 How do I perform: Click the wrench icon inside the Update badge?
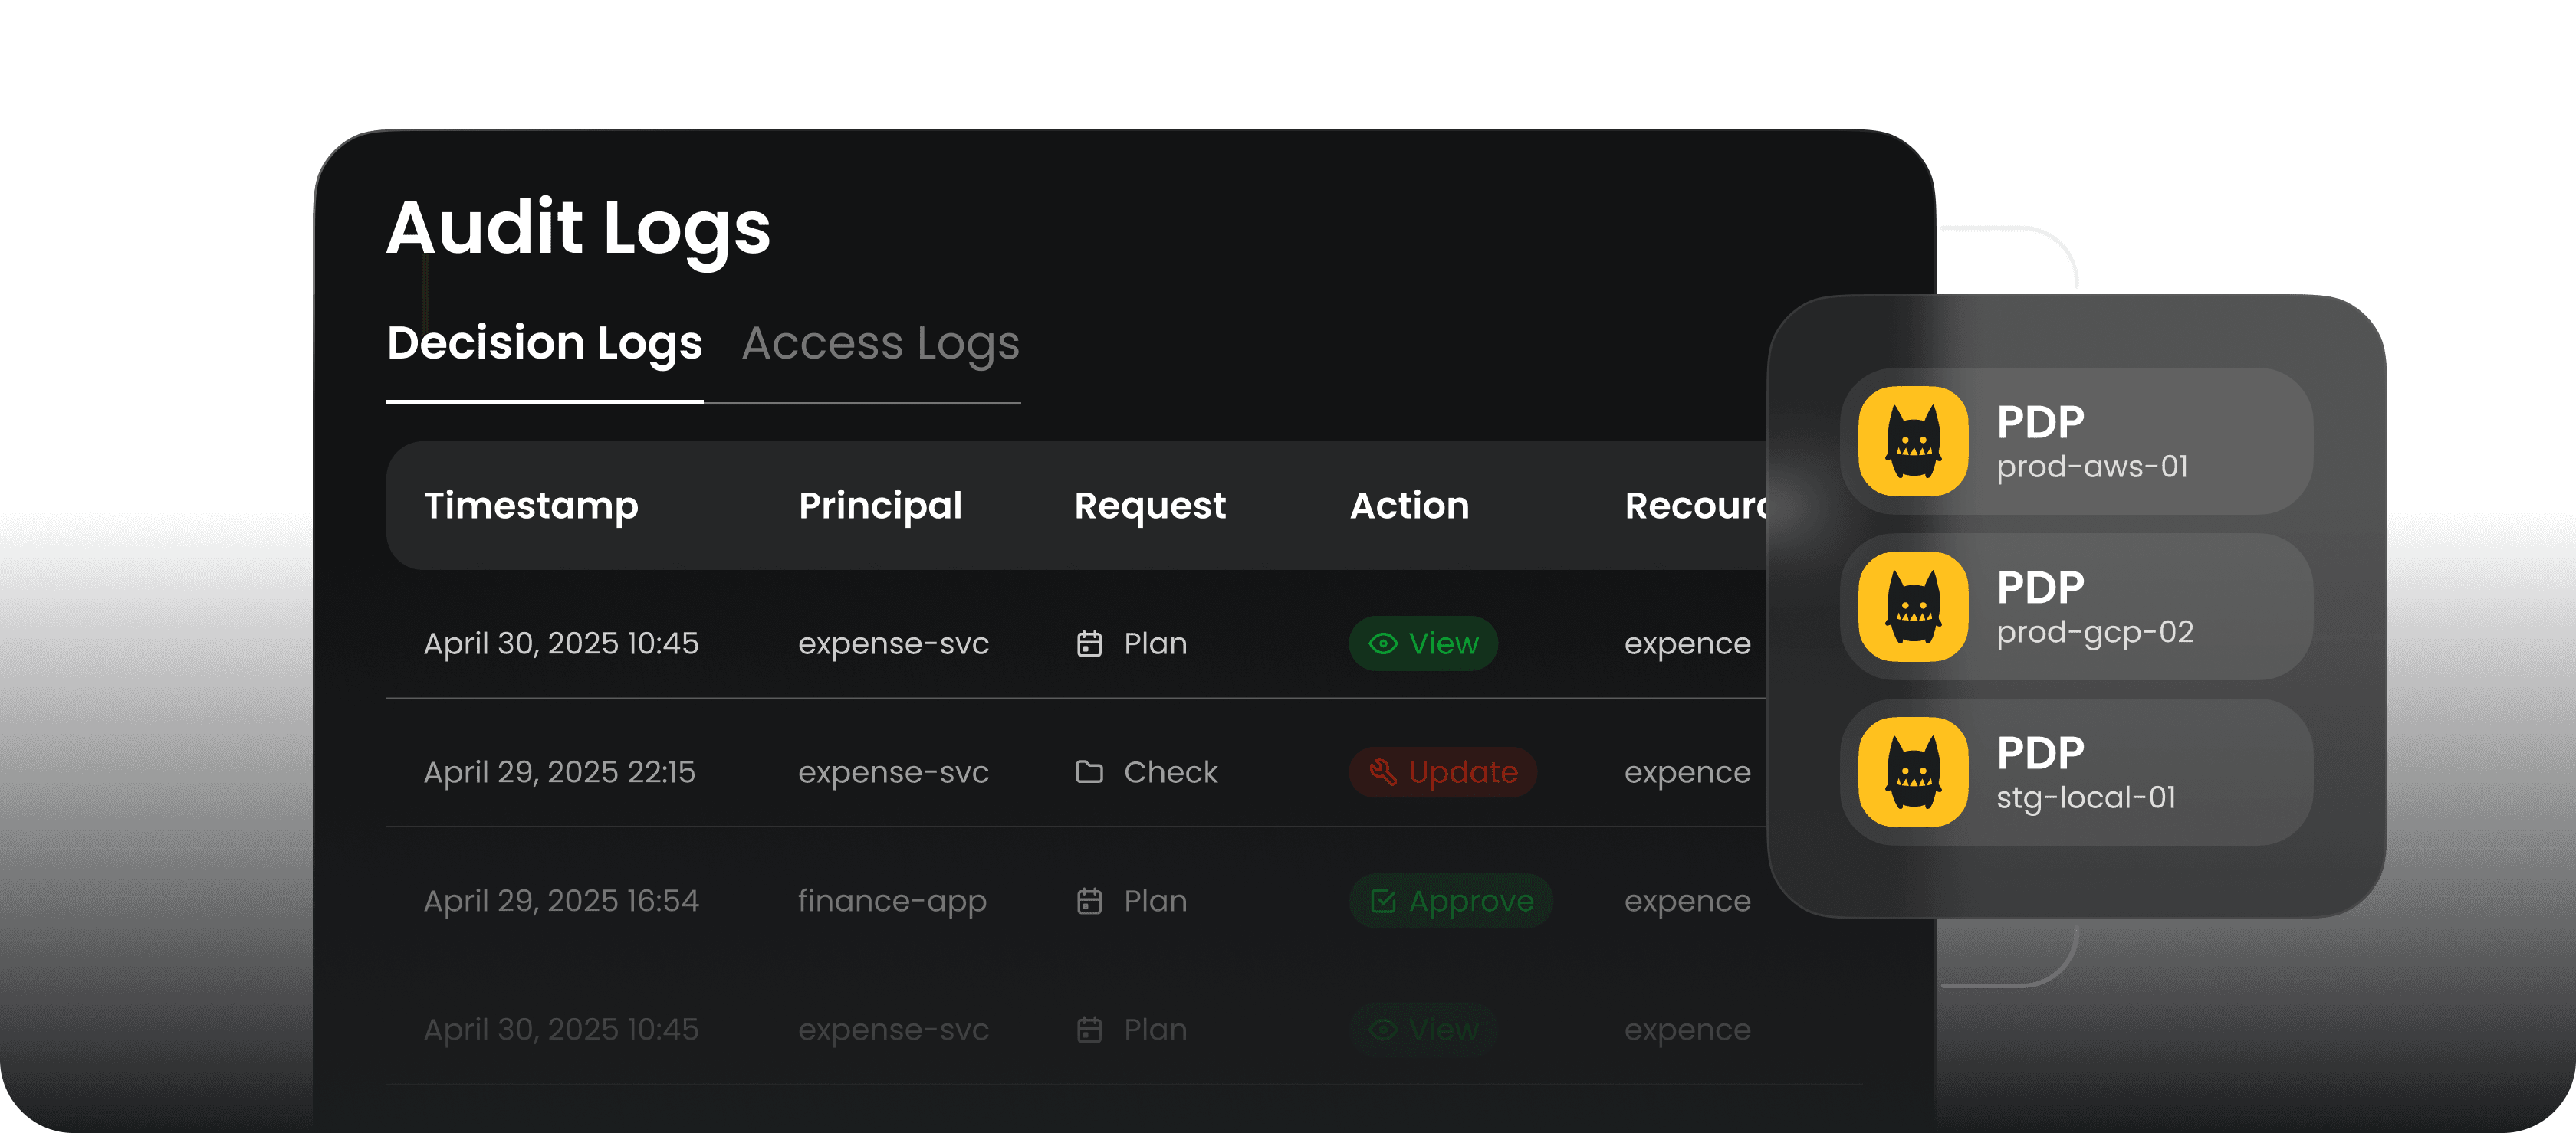pos(1382,772)
